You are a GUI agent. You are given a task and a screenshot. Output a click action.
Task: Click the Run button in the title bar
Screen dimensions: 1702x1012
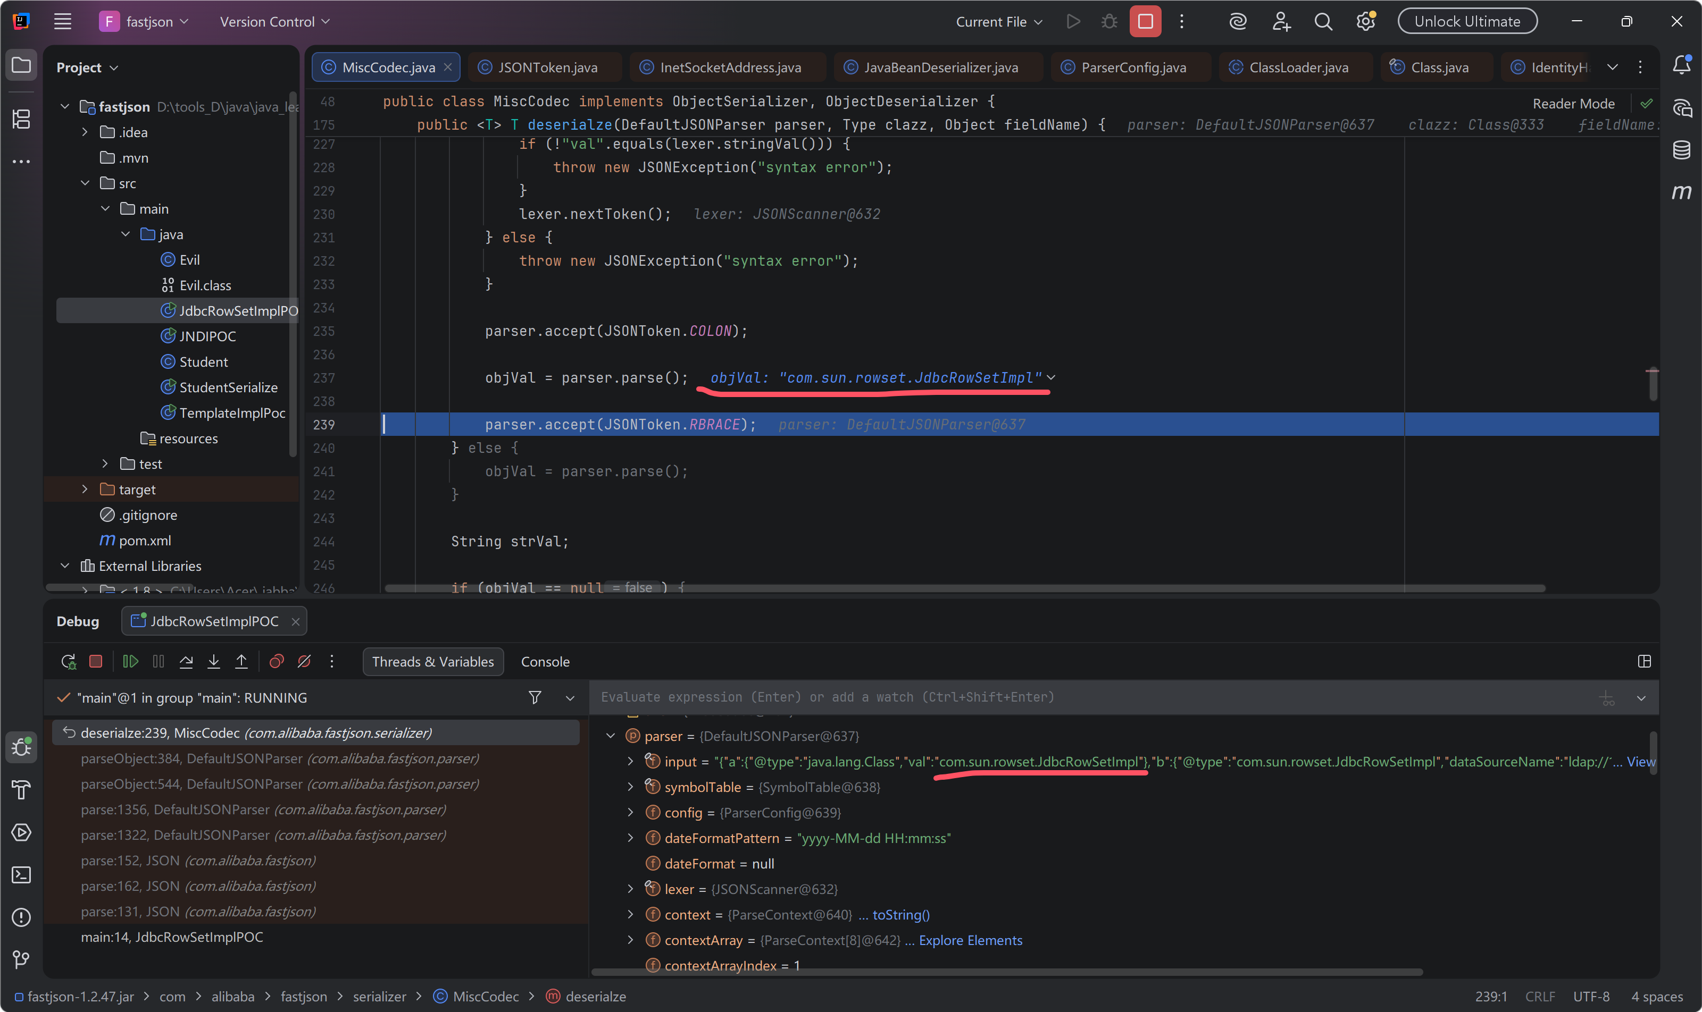coord(1073,22)
